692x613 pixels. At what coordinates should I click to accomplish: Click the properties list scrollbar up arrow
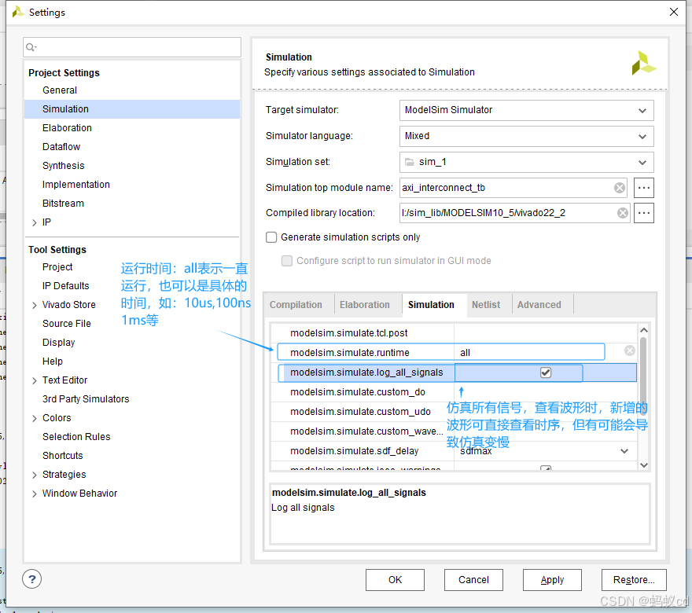[644, 330]
